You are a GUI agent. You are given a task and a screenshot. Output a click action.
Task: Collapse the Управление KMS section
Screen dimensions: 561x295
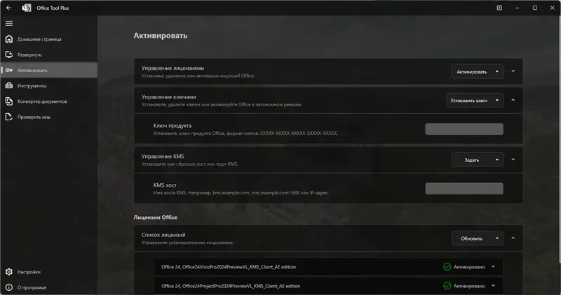coord(513,160)
